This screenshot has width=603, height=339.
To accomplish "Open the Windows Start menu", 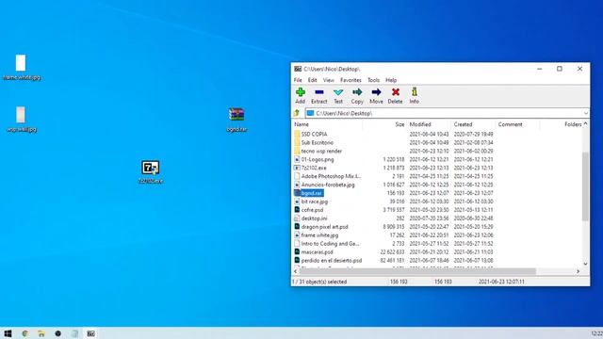I will tap(8, 333).
